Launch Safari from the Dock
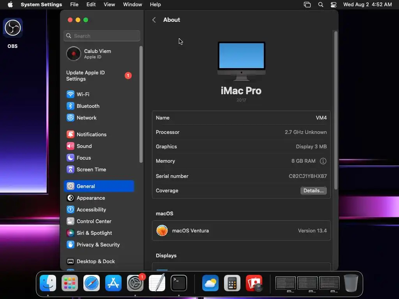 pyautogui.click(x=92, y=283)
